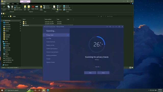163x92 pixels.
Task: Click Pin to Quick access in File Explorer
Action: point(4,8)
